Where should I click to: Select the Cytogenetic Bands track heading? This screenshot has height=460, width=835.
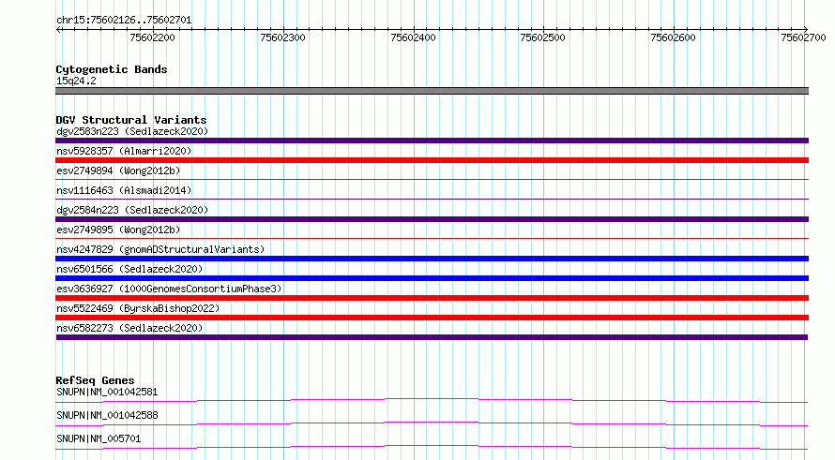pos(112,69)
